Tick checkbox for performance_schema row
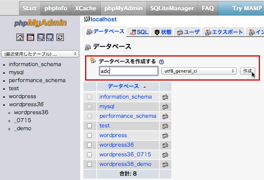Image resolution: width=264 pixels, height=180 pixels. (x=89, y=116)
